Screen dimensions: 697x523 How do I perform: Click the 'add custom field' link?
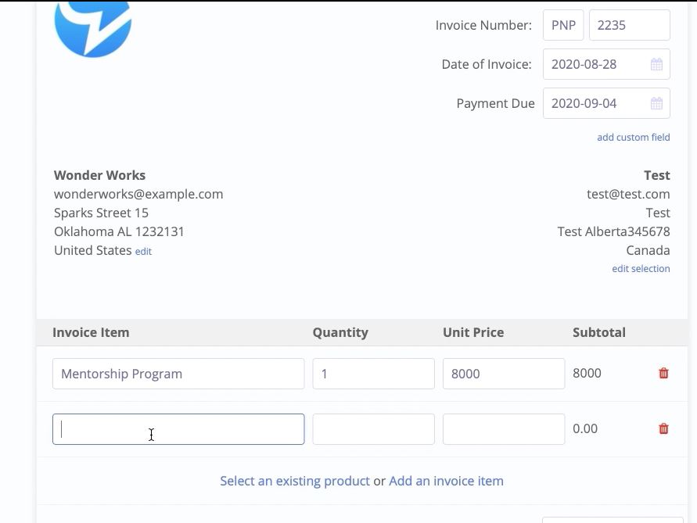click(x=634, y=138)
